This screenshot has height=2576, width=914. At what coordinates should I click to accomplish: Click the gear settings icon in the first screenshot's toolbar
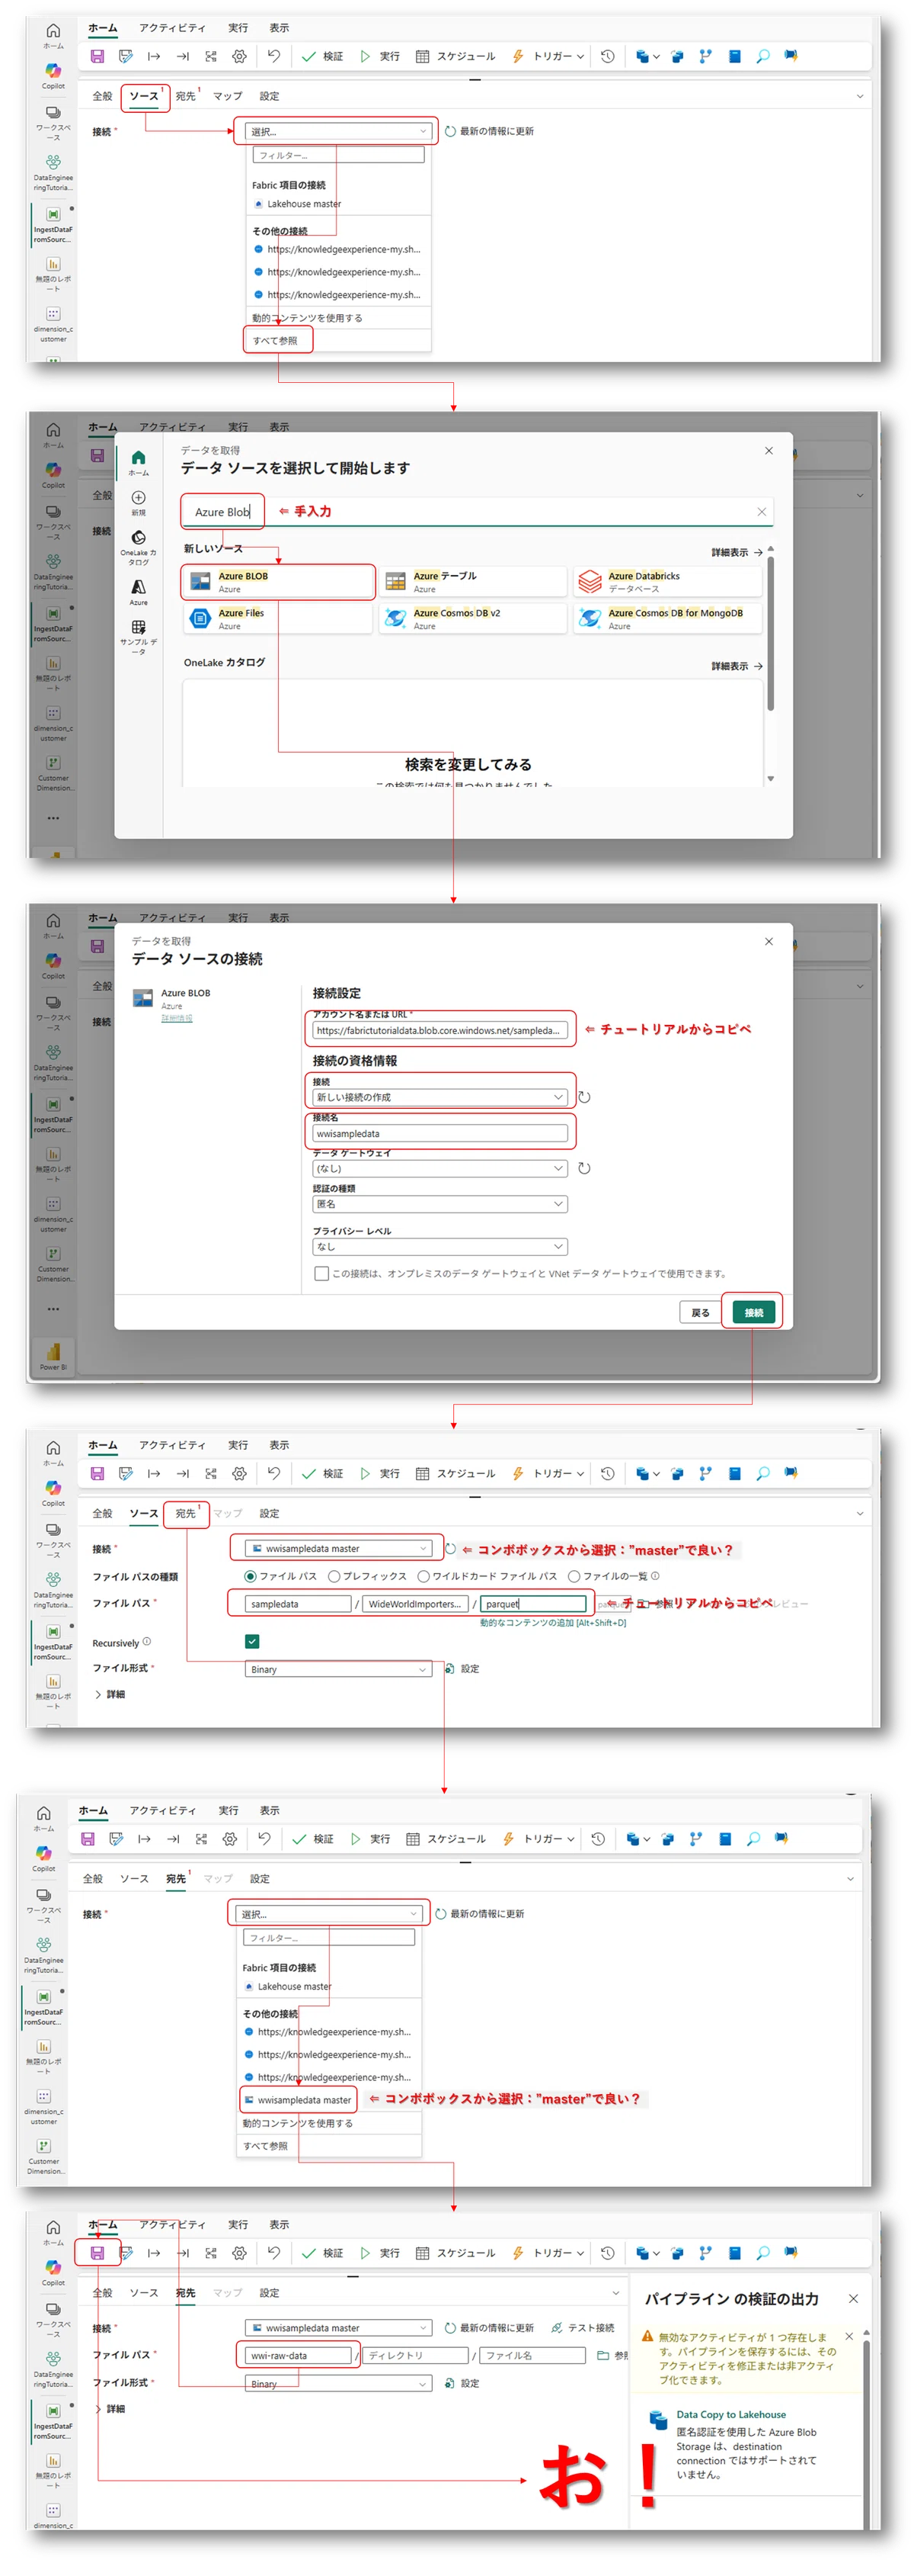pyautogui.click(x=240, y=57)
